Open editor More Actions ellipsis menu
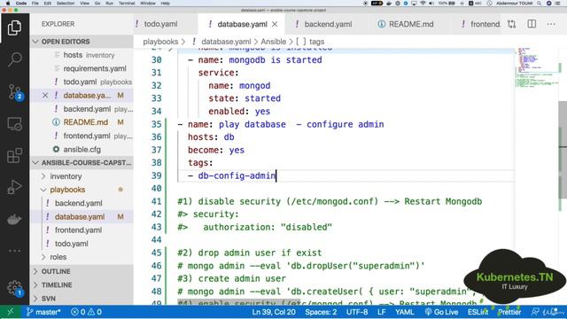Image resolution: width=567 pixels, height=319 pixels. click(551, 24)
